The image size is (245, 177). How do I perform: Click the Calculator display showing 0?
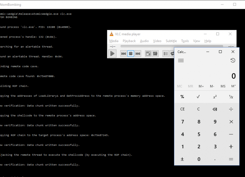[x=233, y=76]
